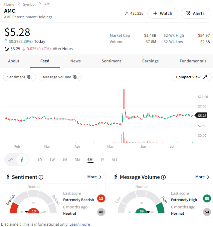Open the Feed tab
The image size is (213, 227).
point(45,61)
